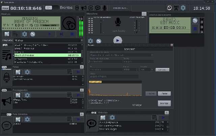Open the Fala Simulada gear settings

[x=27, y=119]
